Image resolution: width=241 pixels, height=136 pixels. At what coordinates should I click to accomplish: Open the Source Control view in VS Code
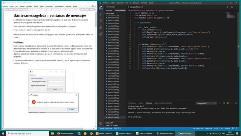(x=101, y=21)
